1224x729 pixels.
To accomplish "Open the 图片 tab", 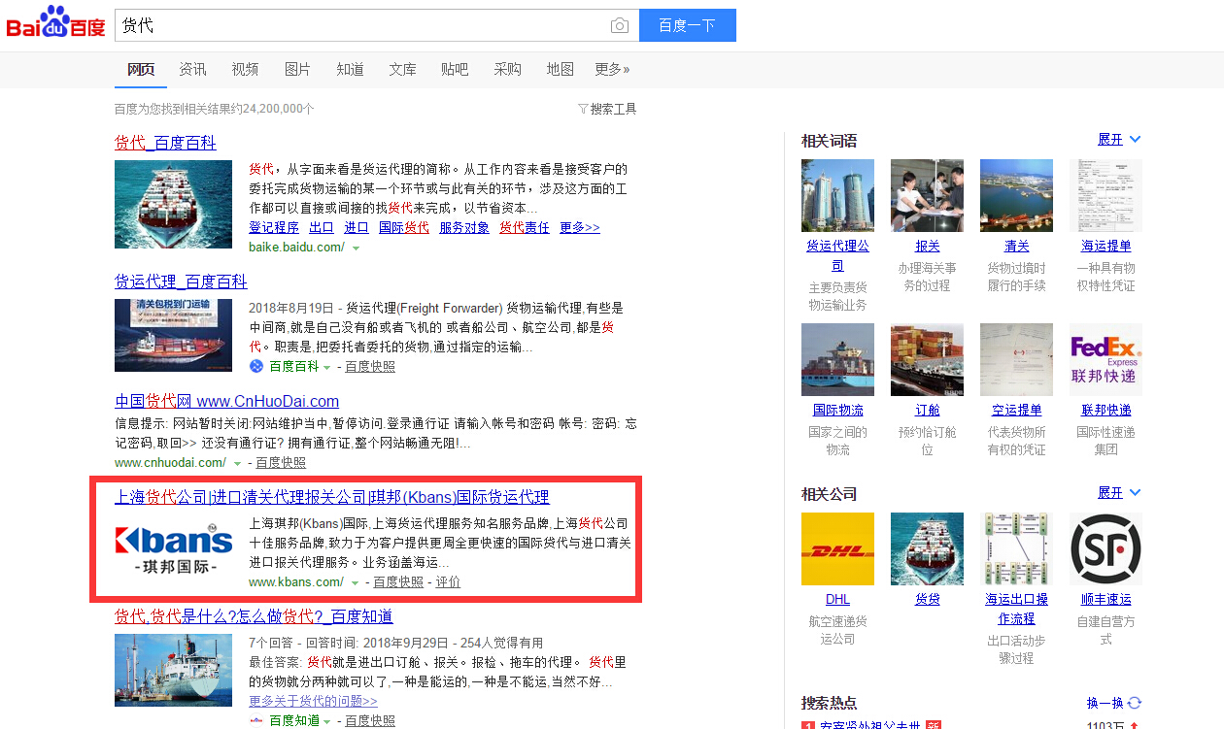I will pos(297,69).
